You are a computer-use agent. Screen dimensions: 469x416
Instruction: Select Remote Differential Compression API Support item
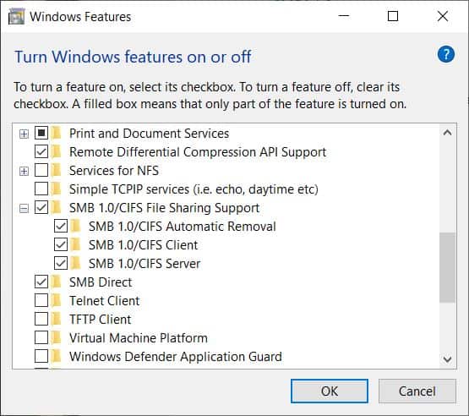198,152
